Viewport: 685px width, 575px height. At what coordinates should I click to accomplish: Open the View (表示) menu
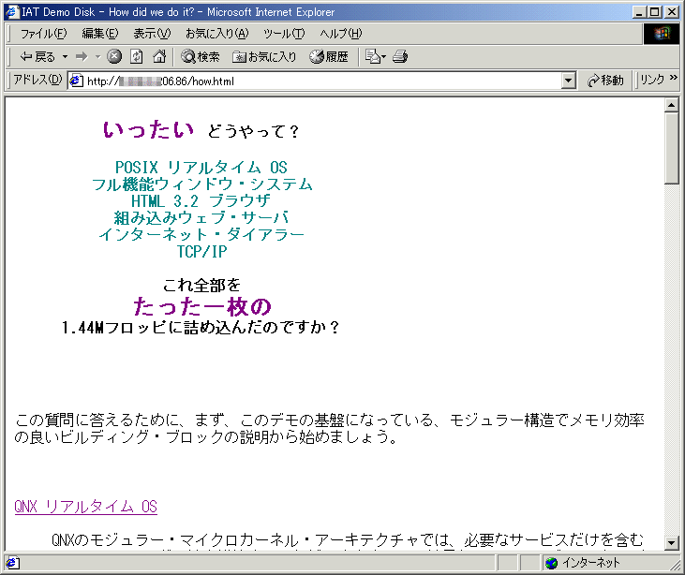point(152,34)
